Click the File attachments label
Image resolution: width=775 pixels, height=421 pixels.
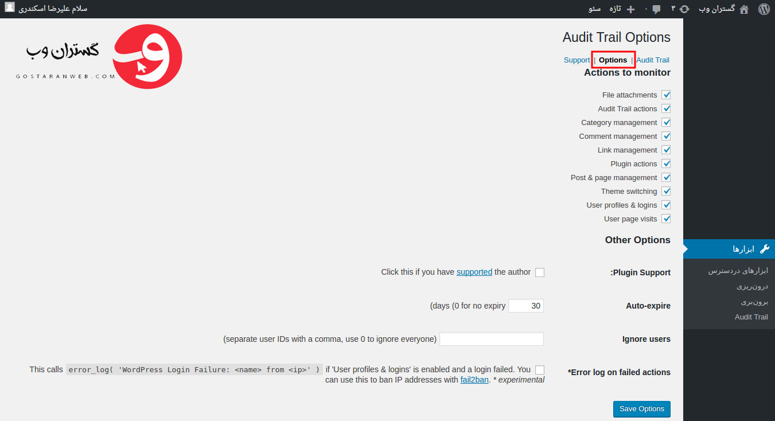click(x=629, y=95)
